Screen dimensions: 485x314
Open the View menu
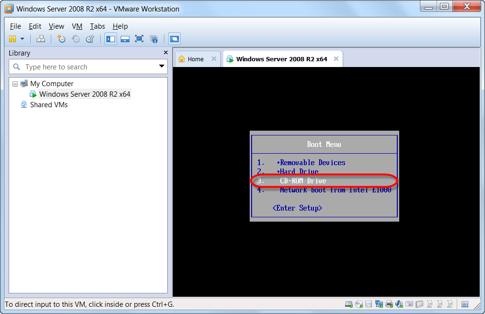click(56, 26)
